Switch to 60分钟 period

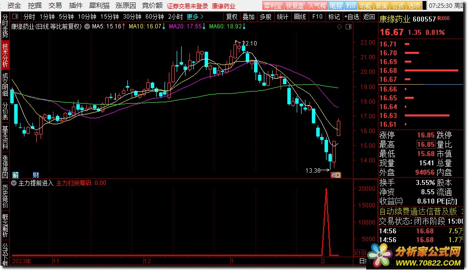tap(155, 17)
